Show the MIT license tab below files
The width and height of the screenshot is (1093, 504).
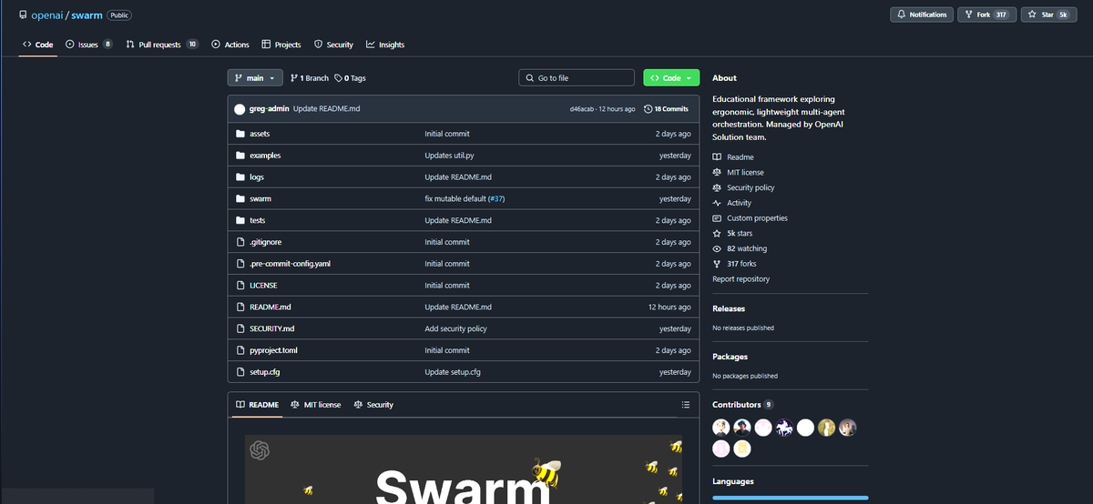click(x=316, y=405)
